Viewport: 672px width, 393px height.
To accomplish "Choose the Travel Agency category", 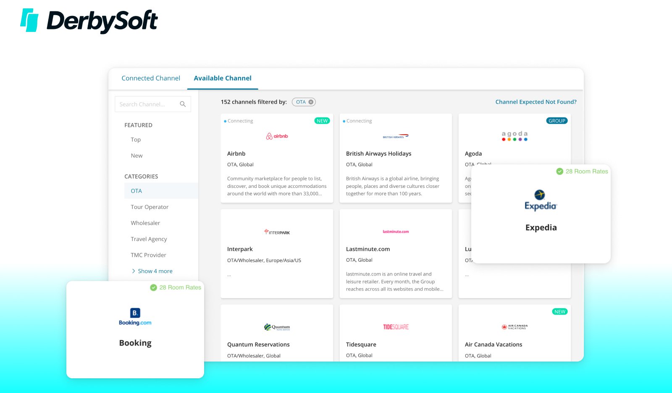I will [x=149, y=239].
